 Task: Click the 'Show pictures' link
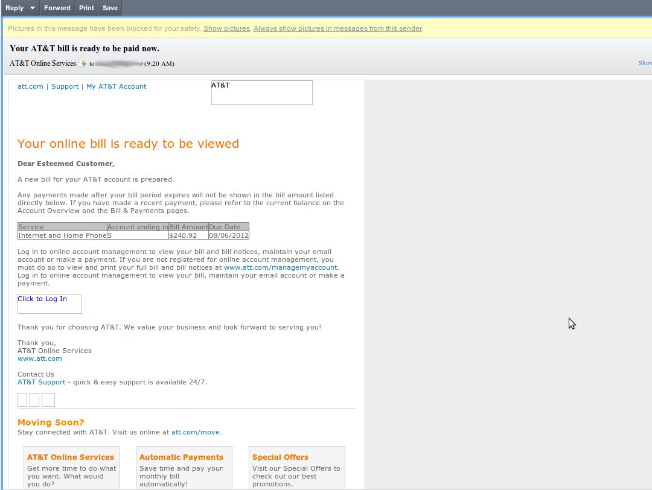(x=226, y=28)
